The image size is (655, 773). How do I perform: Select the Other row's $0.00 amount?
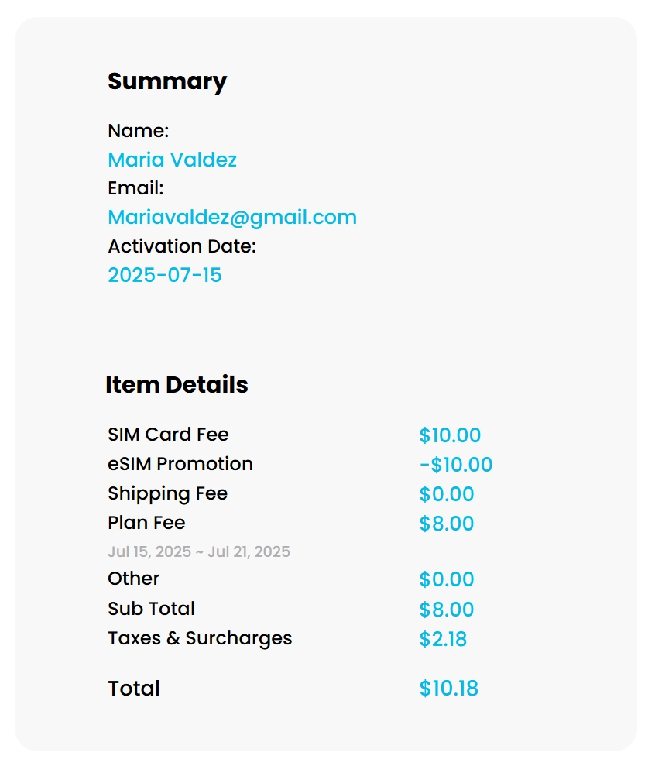coord(447,579)
